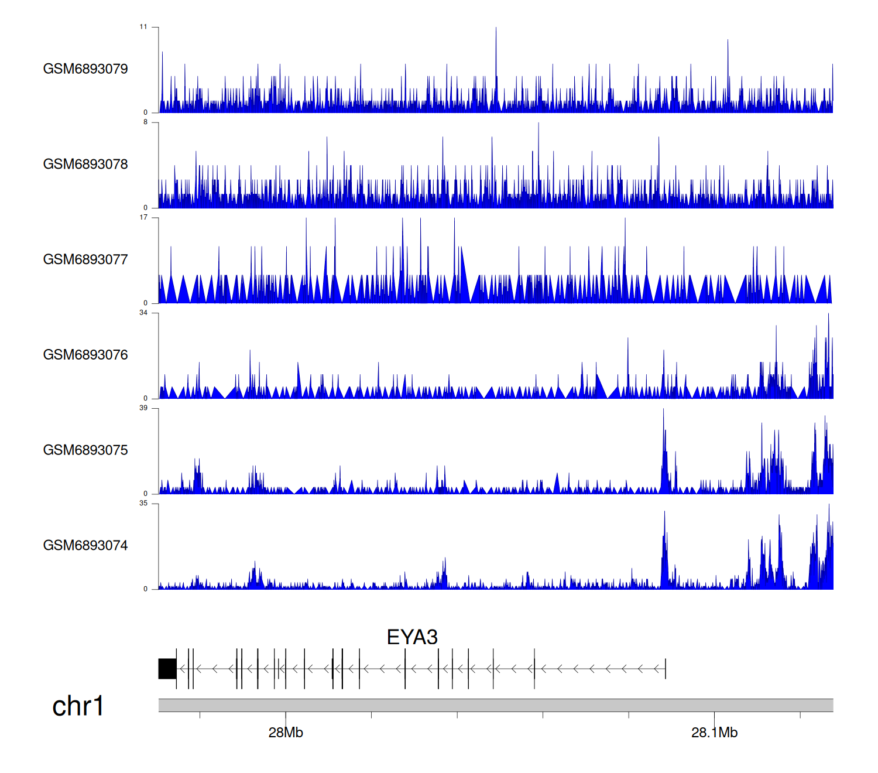Click the y-axis maximum value 11
The width and height of the screenshot is (878, 773).
click(143, 27)
